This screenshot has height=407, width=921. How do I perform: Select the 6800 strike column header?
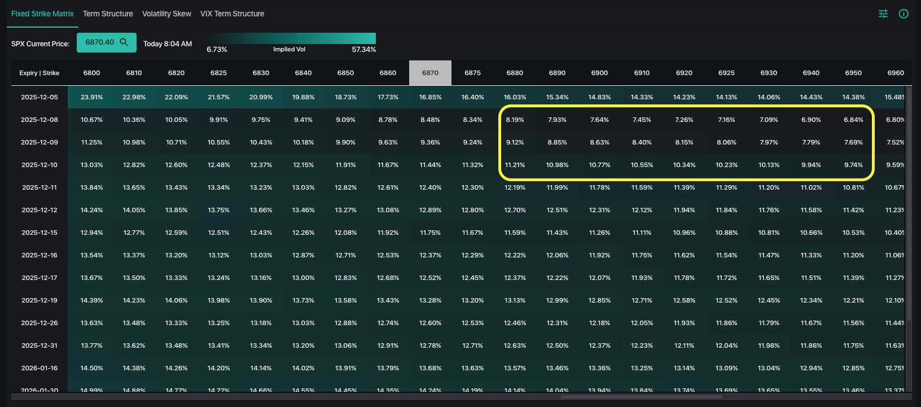coord(91,73)
